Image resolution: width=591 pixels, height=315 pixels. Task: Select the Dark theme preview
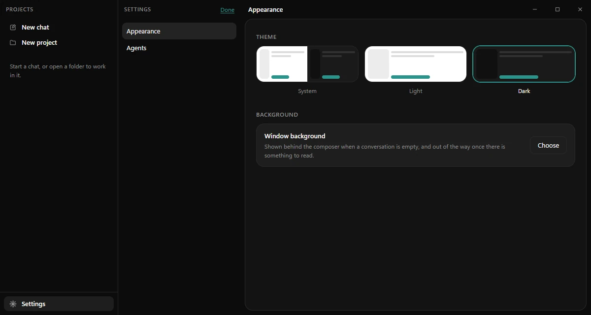coord(524,64)
